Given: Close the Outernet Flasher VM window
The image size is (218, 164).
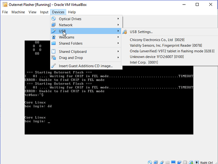Looking at the screenshot, I should (x=210, y=5).
